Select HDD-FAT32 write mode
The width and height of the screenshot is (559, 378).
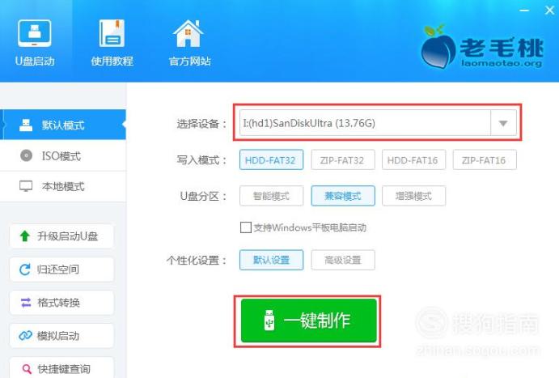271,159
